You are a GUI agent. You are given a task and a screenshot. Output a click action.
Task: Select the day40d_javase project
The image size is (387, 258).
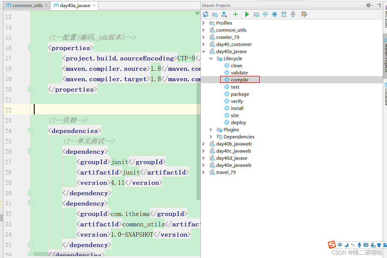[x=232, y=158]
